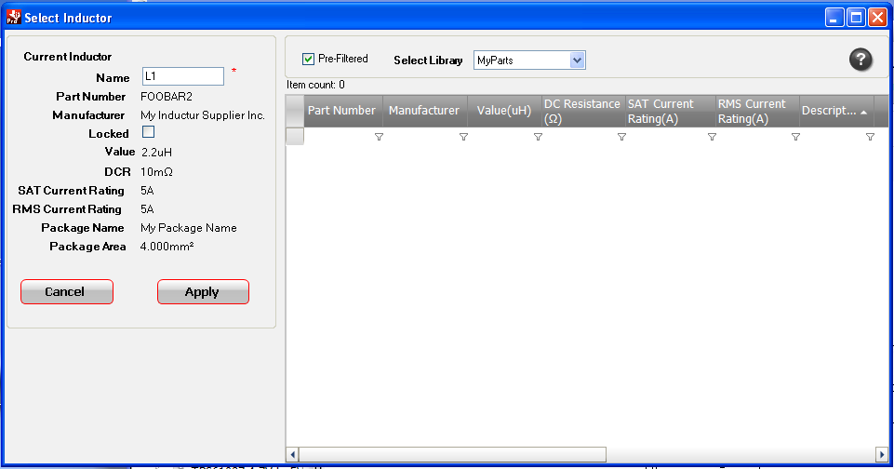Click the value text 2.2uH
The image size is (894, 469).
(156, 153)
